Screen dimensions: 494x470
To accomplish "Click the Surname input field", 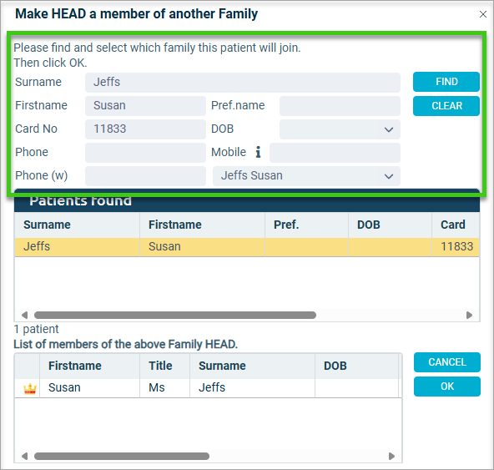I will [243, 83].
